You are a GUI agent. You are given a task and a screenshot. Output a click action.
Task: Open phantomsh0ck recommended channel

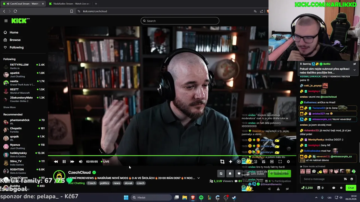(x=24, y=122)
